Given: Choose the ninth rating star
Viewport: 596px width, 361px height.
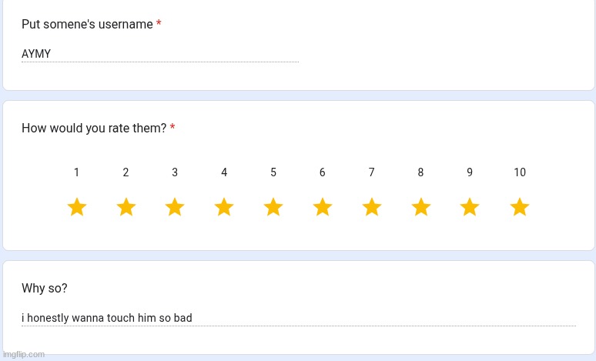Looking at the screenshot, I should 470,207.
